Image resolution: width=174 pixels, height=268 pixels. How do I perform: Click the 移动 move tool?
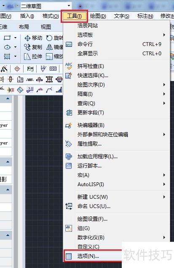tap(33, 38)
